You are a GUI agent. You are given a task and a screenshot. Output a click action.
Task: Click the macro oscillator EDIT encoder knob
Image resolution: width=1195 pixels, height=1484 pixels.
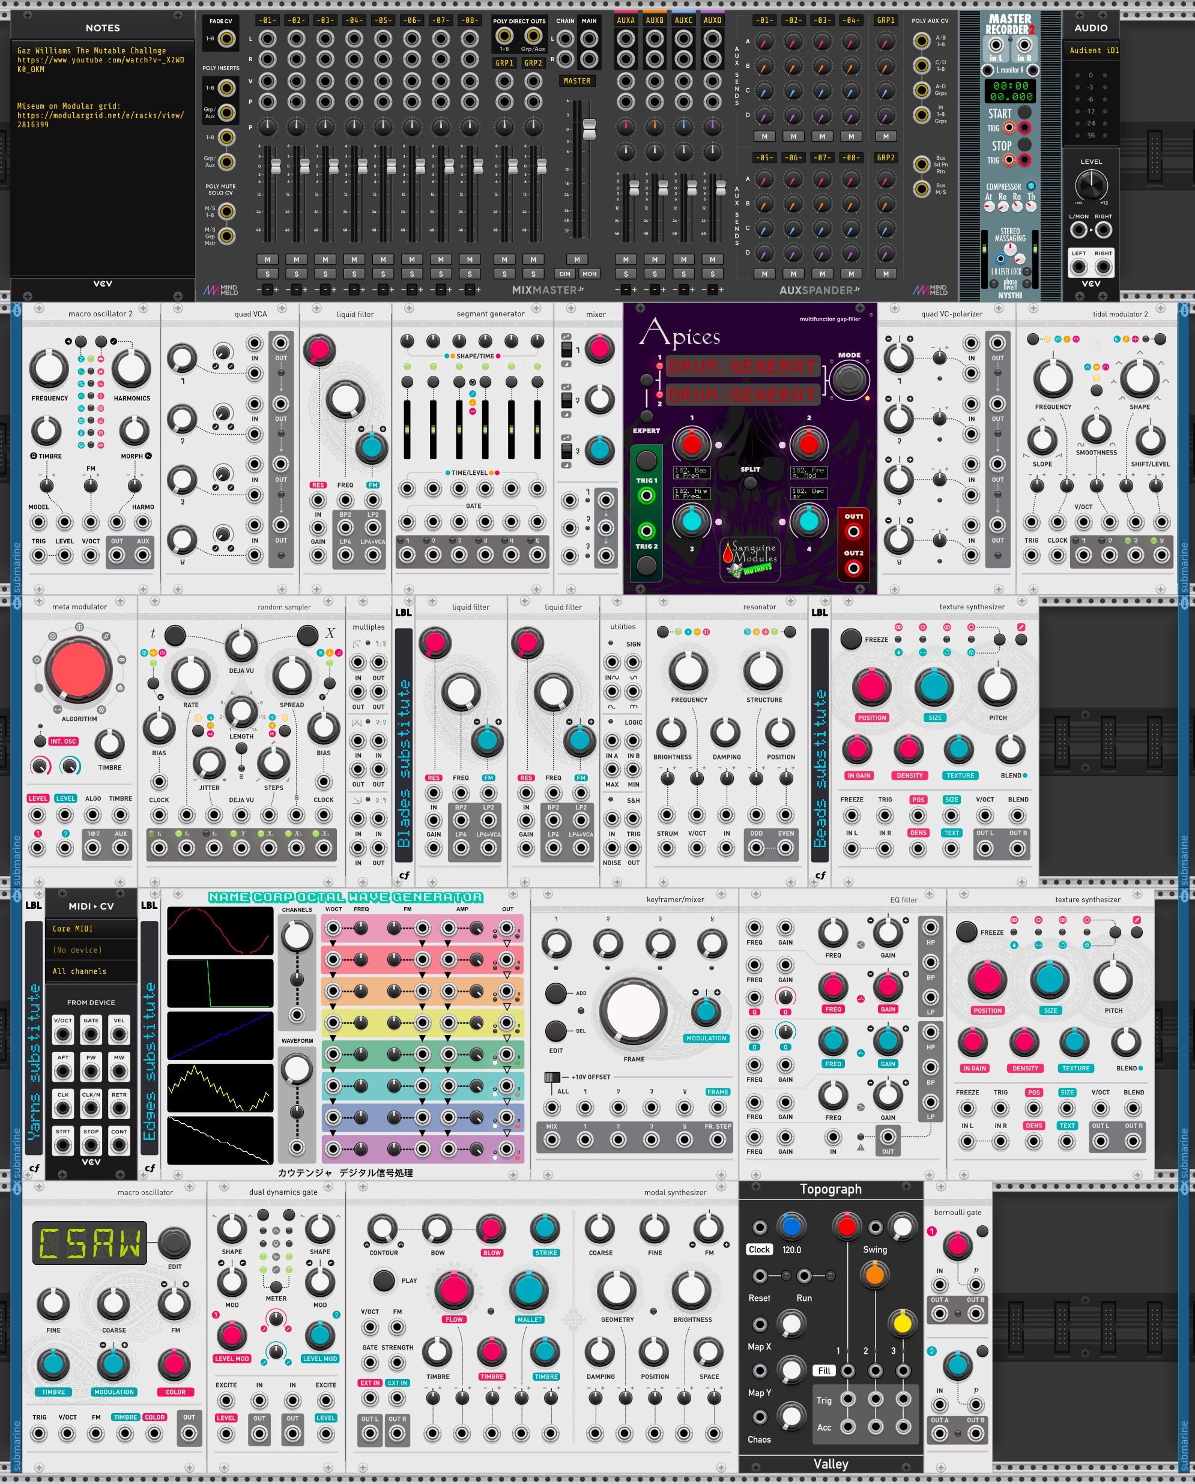point(174,1243)
